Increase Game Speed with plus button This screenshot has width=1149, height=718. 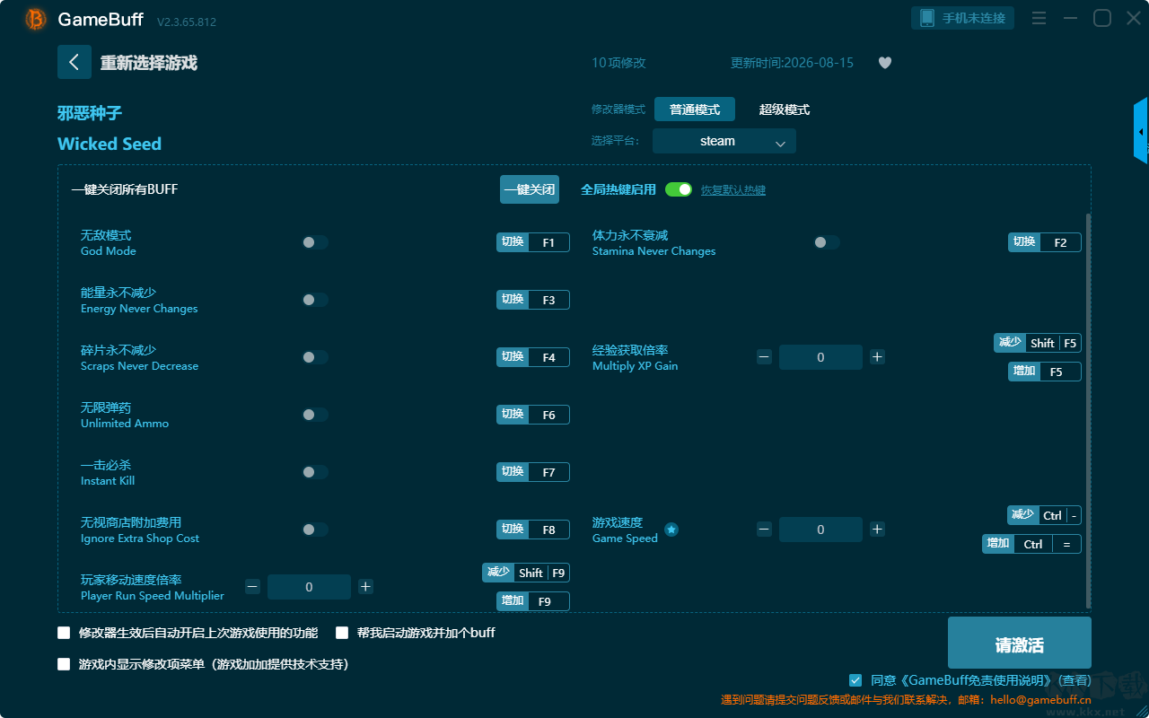877,530
